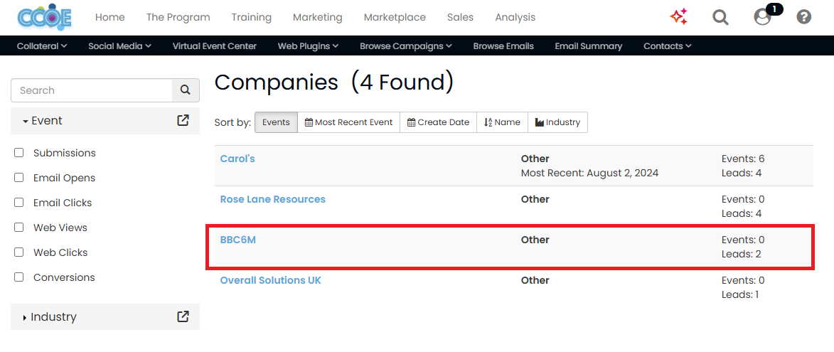Click 'Leads: 2' in BBC6M row
The image size is (834, 352).
click(x=742, y=254)
